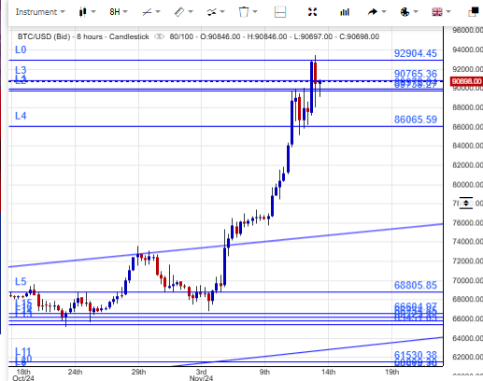Viewport: 483px width, 381px height.
Task: Toggle the eye icon beside Candlestick
Action: pyautogui.click(x=159, y=36)
